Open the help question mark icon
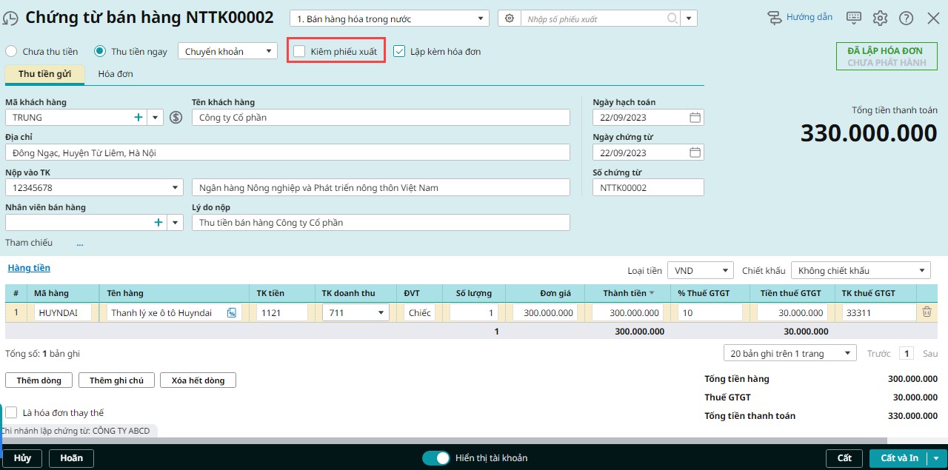The image size is (948, 470). [x=906, y=19]
